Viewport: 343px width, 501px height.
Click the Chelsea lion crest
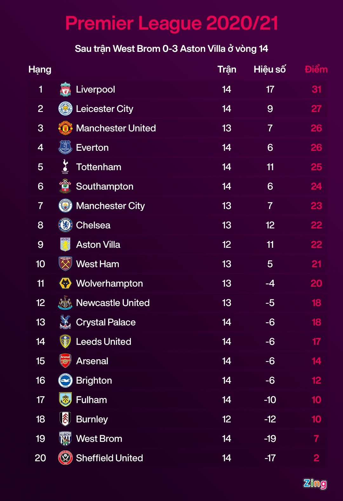pyautogui.click(x=65, y=225)
